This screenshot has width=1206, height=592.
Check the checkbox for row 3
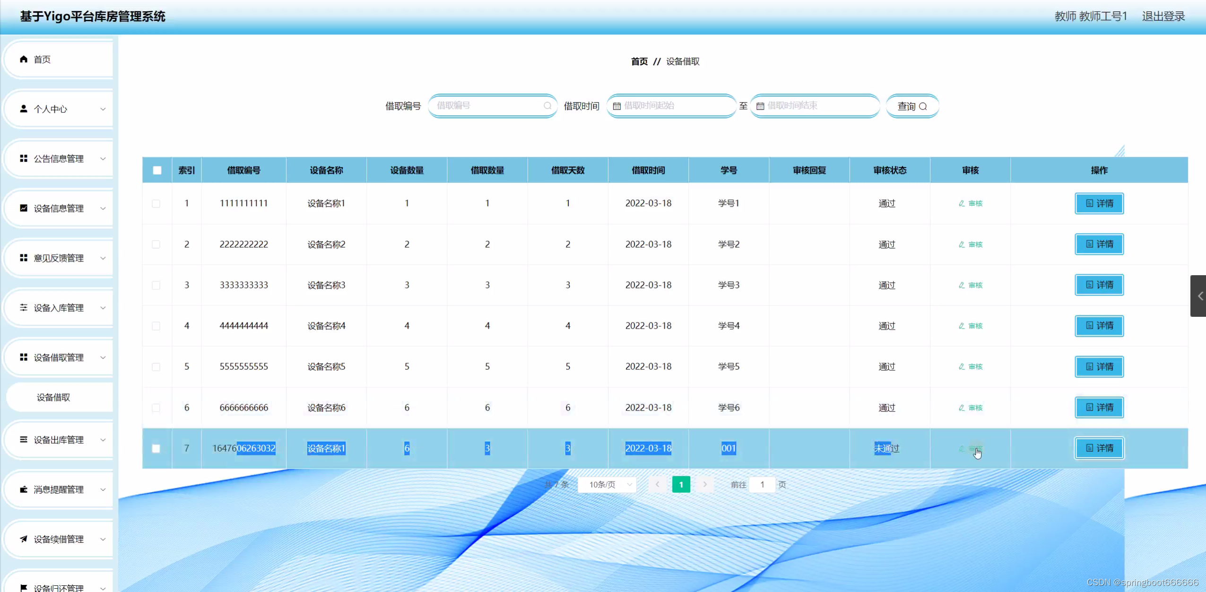[x=156, y=285]
